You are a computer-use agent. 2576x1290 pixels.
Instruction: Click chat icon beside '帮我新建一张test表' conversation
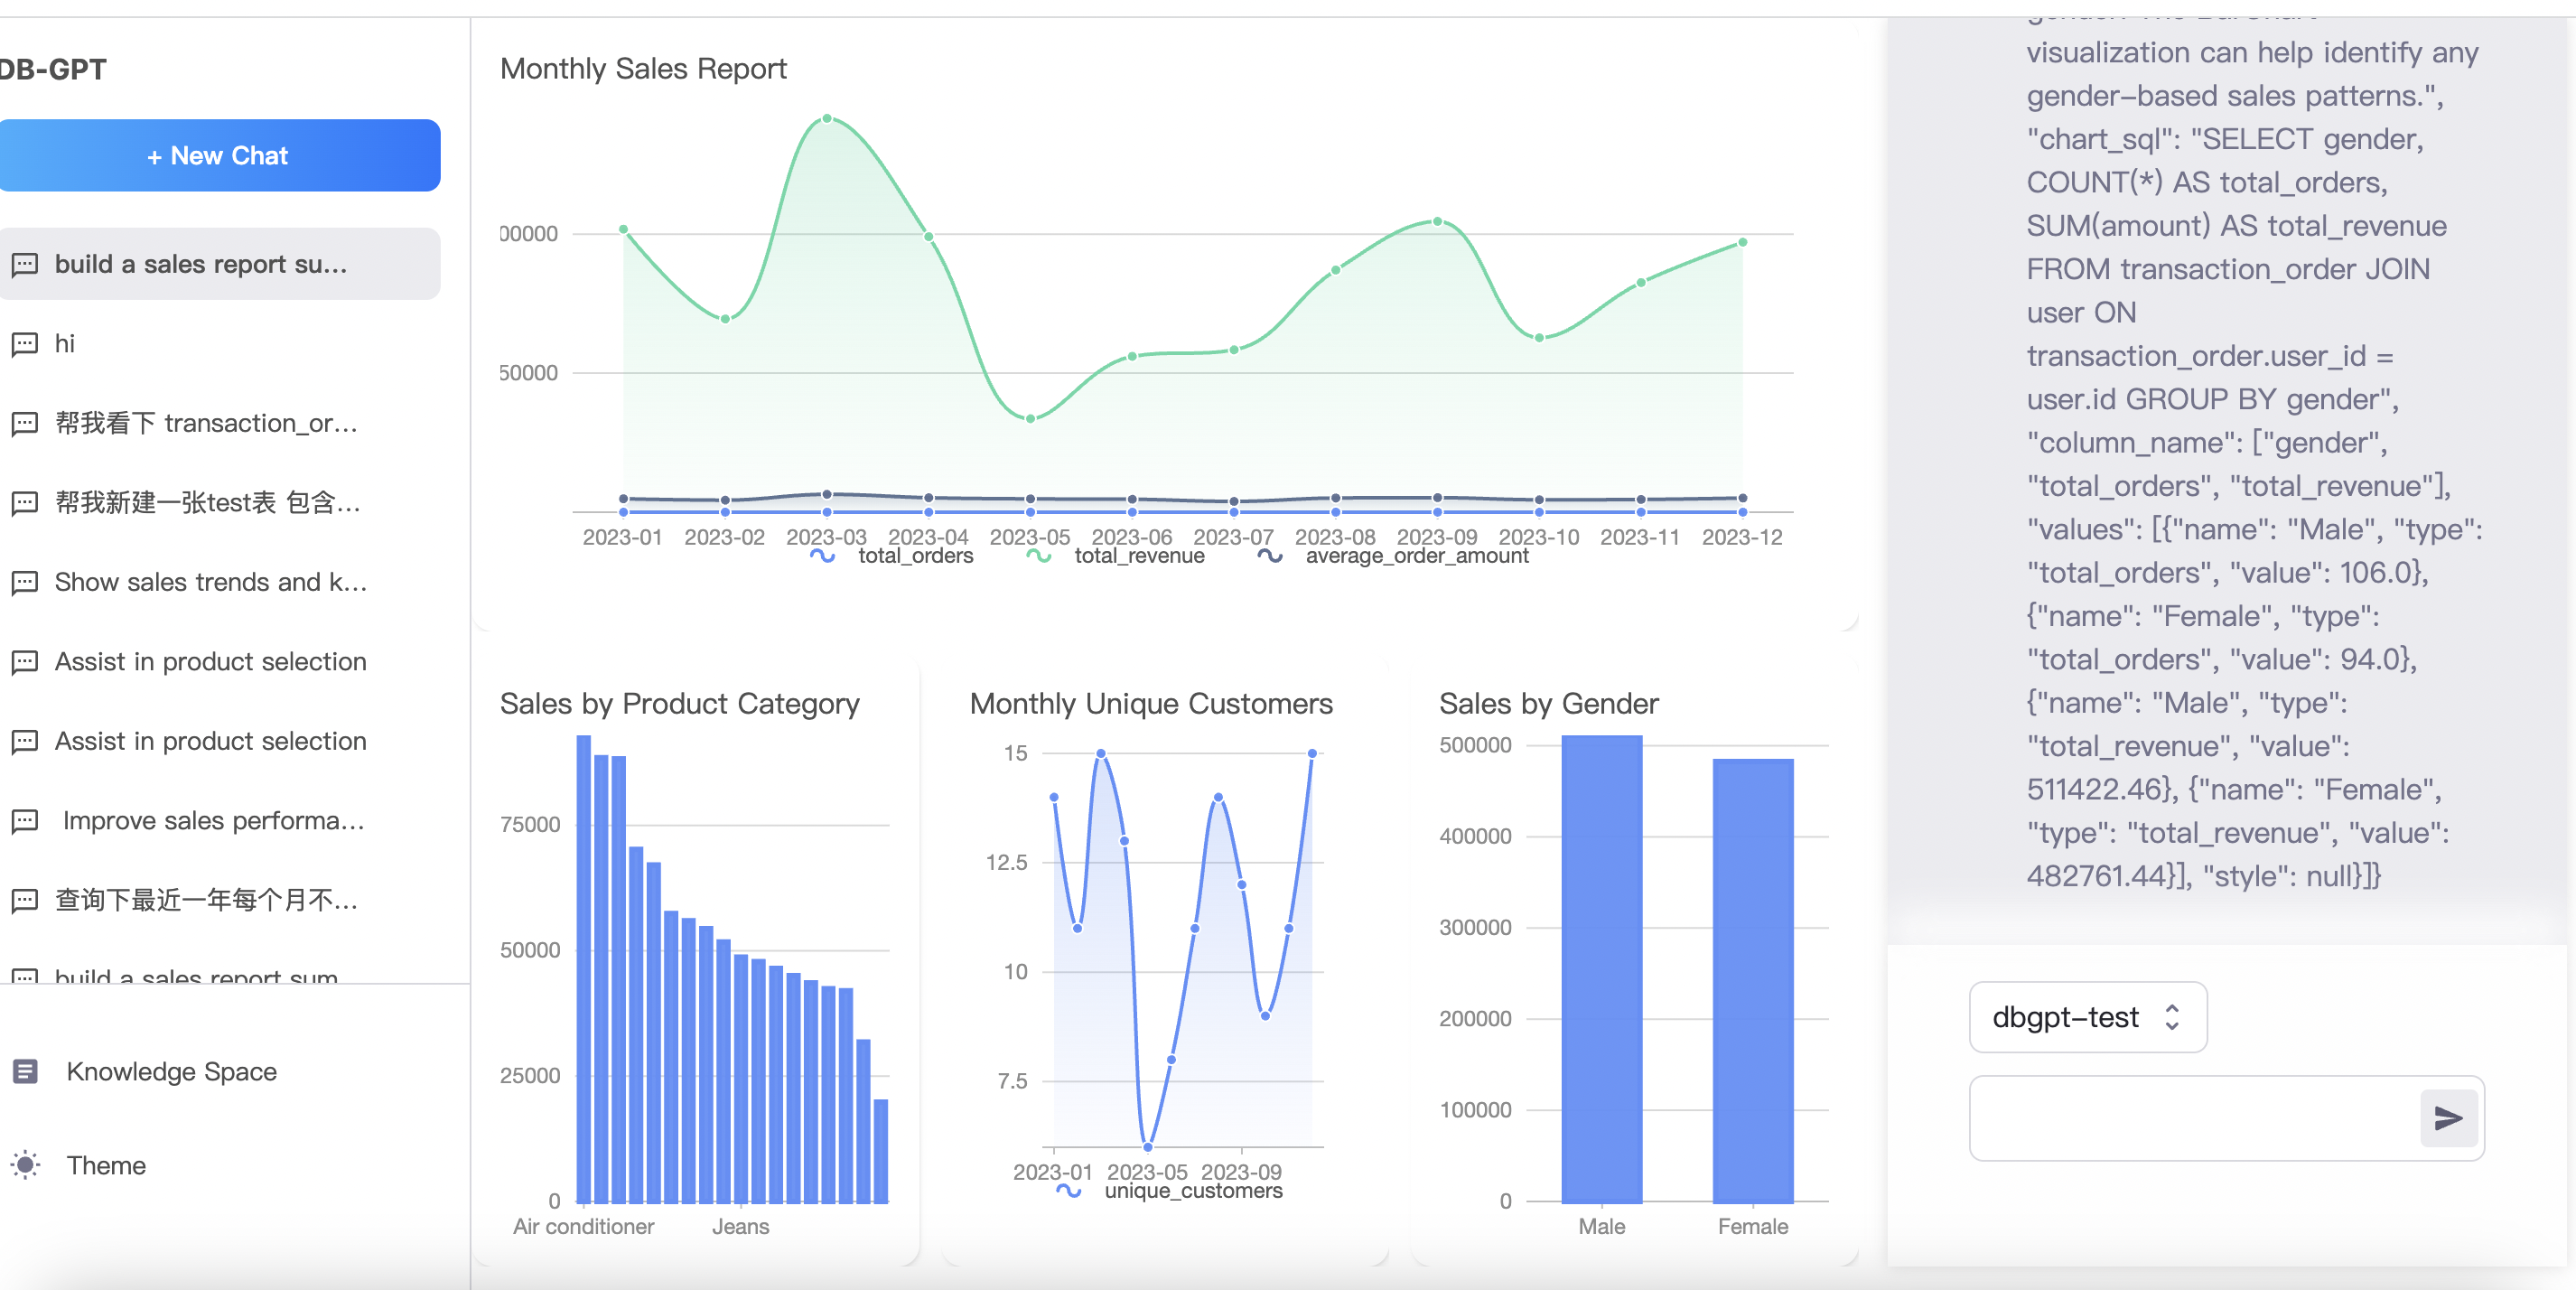[25, 503]
